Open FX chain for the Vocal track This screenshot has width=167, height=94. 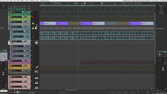[x=26, y=12]
